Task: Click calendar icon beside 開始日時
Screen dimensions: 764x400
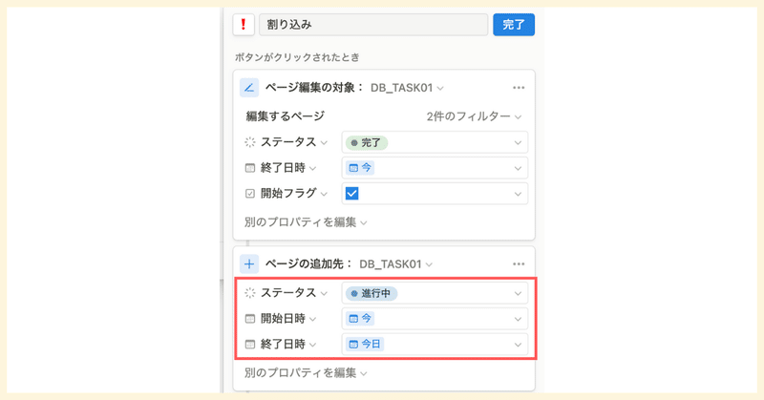Action: tap(250, 319)
